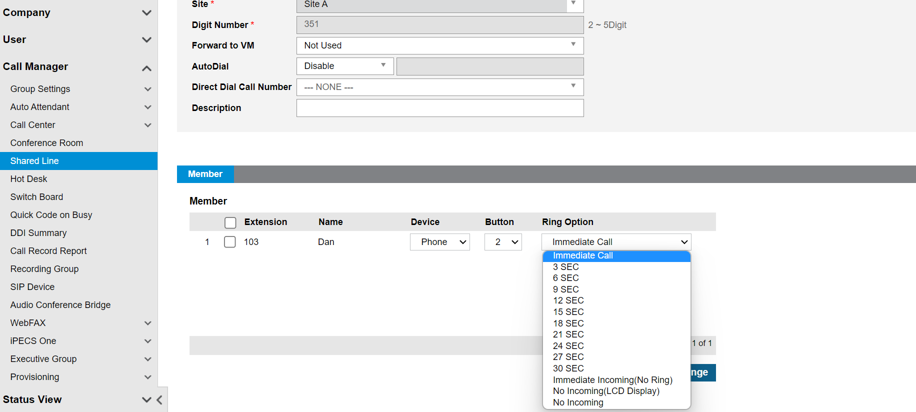Check the select-all checkbox in Member header

click(x=230, y=222)
